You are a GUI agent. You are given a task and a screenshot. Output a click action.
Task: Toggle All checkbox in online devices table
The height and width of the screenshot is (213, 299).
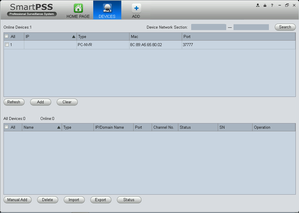pos(6,36)
